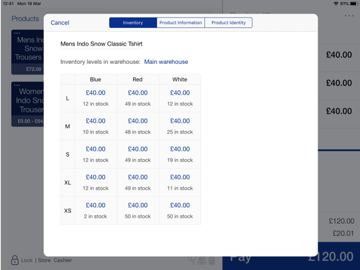Click the £120.00 subtotal amount
This screenshot has width=360, height=270.
click(x=342, y=221)
